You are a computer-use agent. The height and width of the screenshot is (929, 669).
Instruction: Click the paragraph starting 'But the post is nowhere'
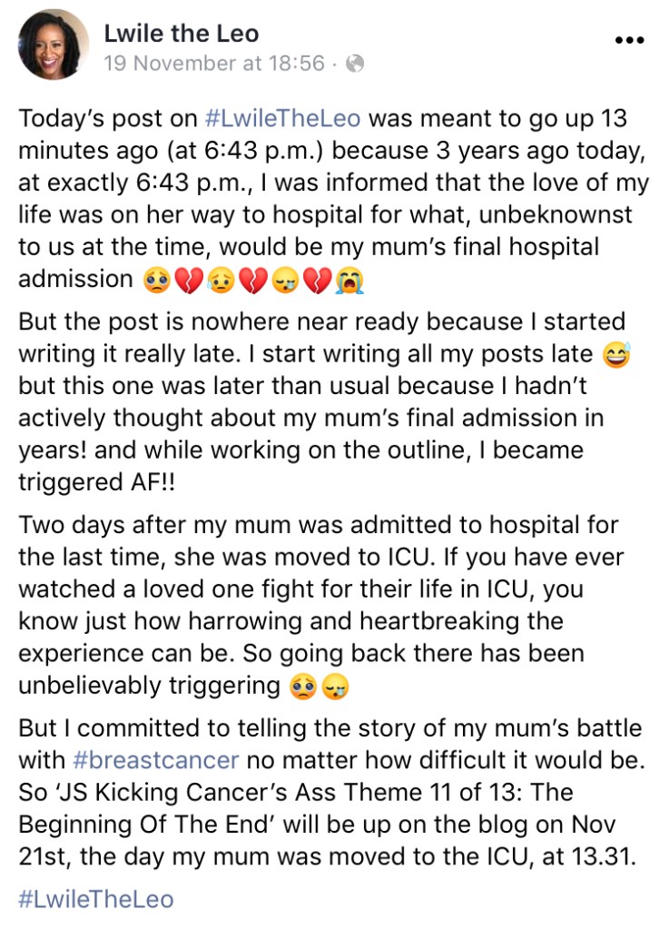[318, 400]
